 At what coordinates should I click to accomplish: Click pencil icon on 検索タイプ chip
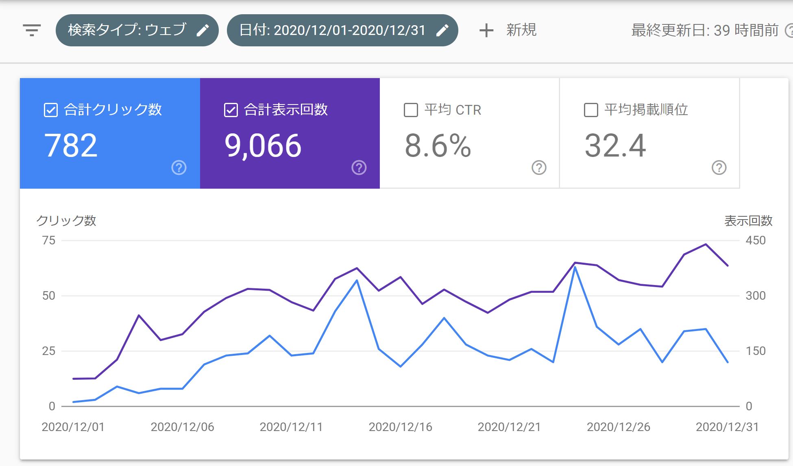(203, 30)
